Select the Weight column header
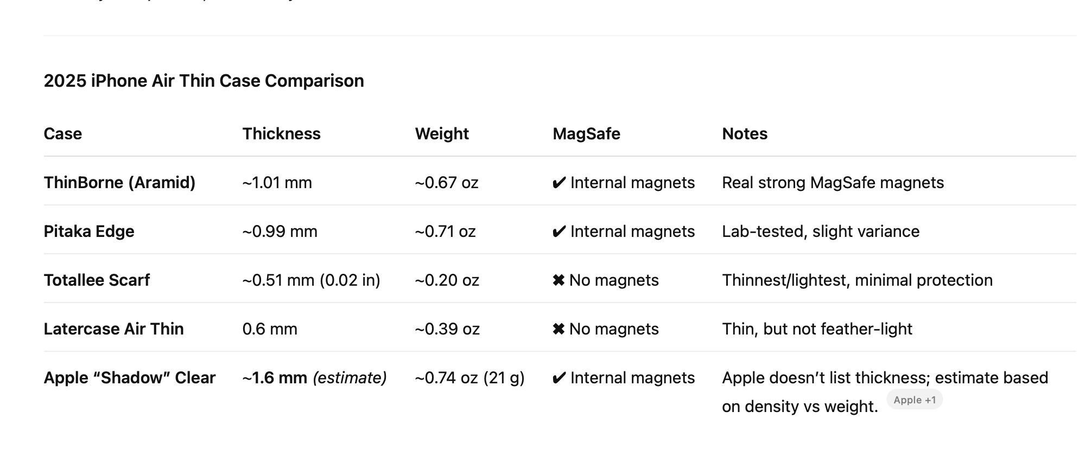This screenshot has width=1079, height=463. pyautogui.click(x=442, y=134)
